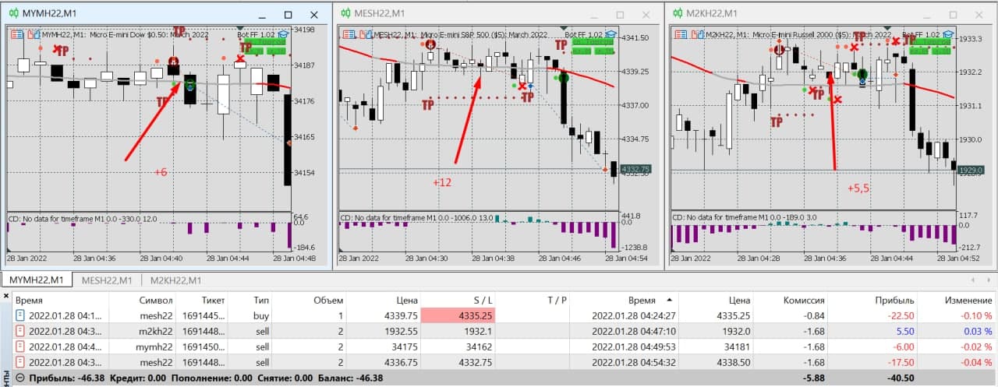The width and height of the screenshot is (998, 387).
Task: Select the profit value -17.50
Action: pos(901,362)
